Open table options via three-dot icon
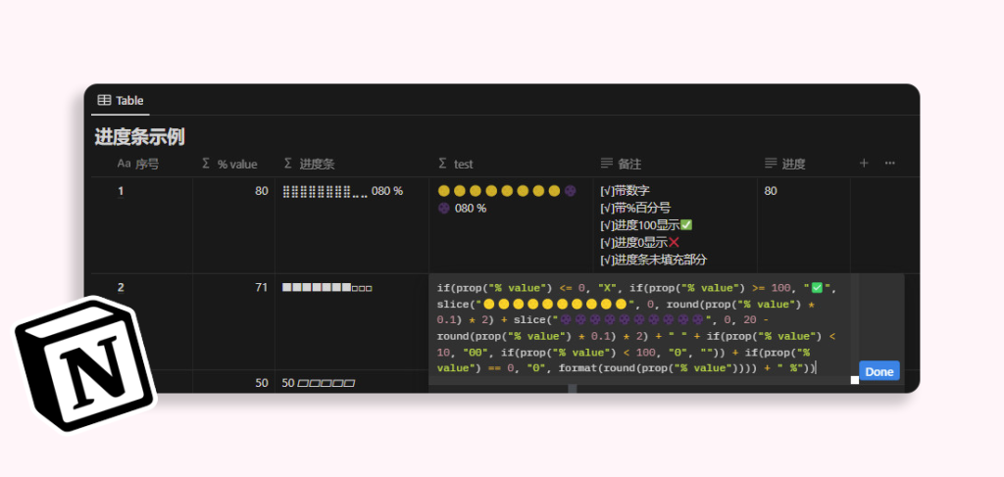The image size is (1004, 477). pos(890,163)
